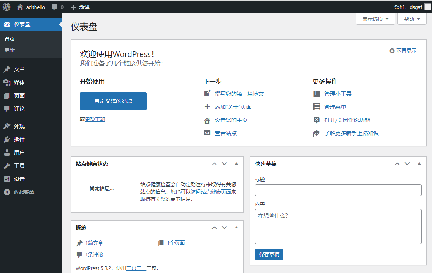Click the house icon beside 设置您的主页
The width and height of the screenshot is (432, 273).
[x=207, y=120]
